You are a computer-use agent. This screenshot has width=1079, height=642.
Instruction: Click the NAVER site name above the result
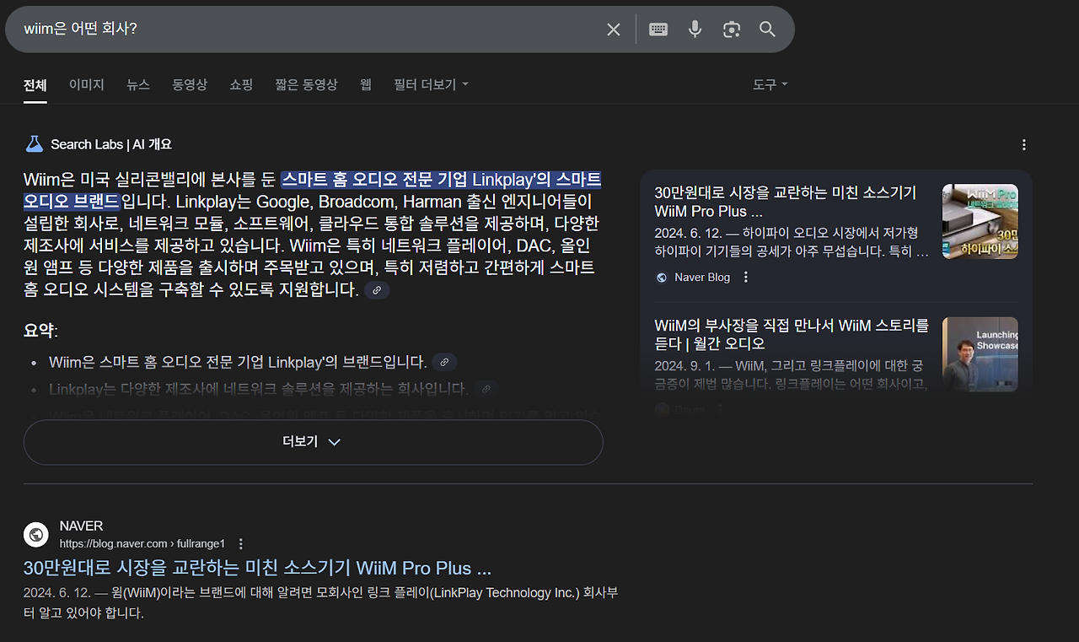tap(82, 526)
